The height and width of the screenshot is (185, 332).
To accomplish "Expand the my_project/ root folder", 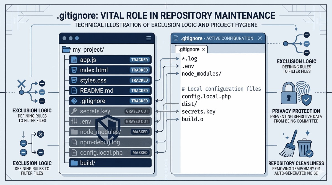I will (83, 50).
